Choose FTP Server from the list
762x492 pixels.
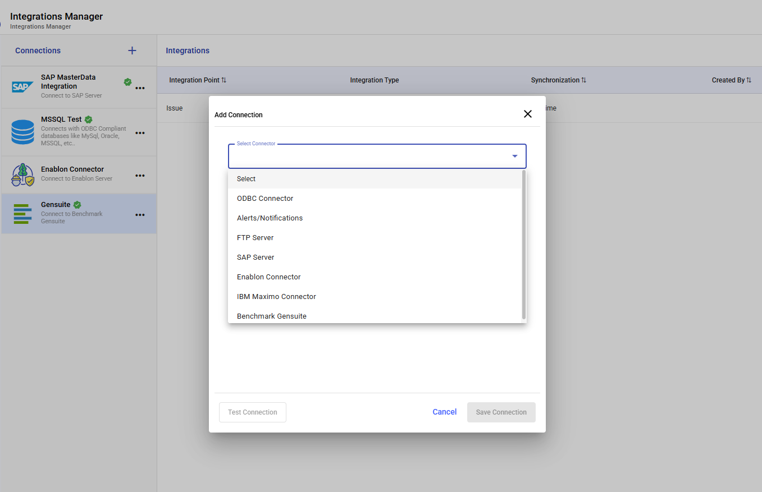[x=375, y=238]
